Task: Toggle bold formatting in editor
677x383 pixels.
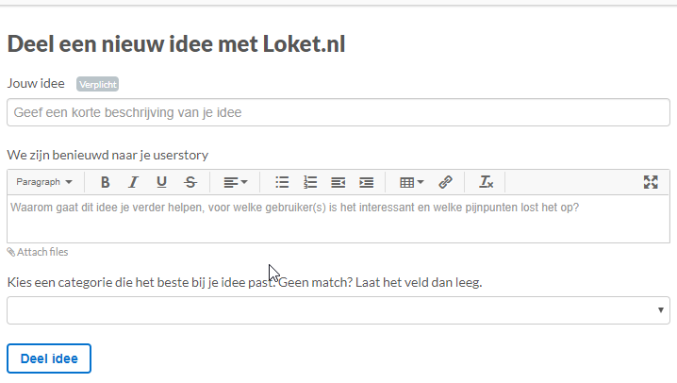Action: 106,182
